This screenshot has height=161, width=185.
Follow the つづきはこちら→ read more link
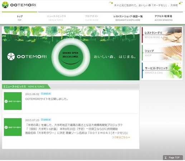121,137
